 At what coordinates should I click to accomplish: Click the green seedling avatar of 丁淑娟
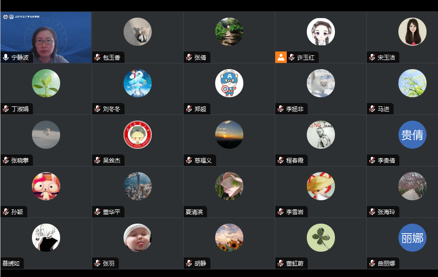(46, 83)
